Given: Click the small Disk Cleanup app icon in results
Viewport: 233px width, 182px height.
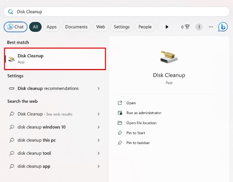Looking at the screenshot, I should [x=12, y=59].
